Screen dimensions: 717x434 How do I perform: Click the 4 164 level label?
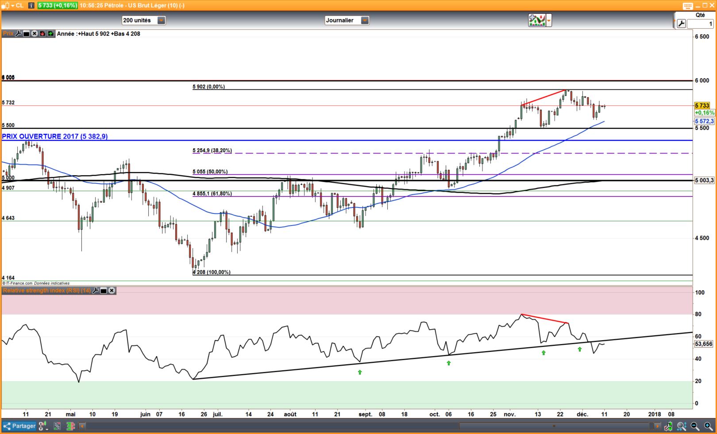pyautogui.click(x=8, y=278)
